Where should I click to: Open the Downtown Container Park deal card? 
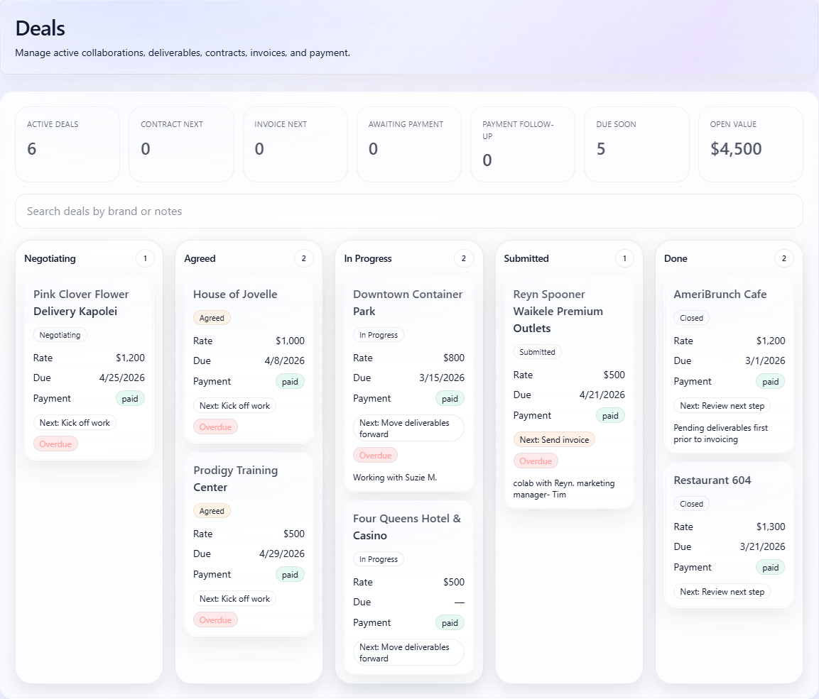pos(409,385)
